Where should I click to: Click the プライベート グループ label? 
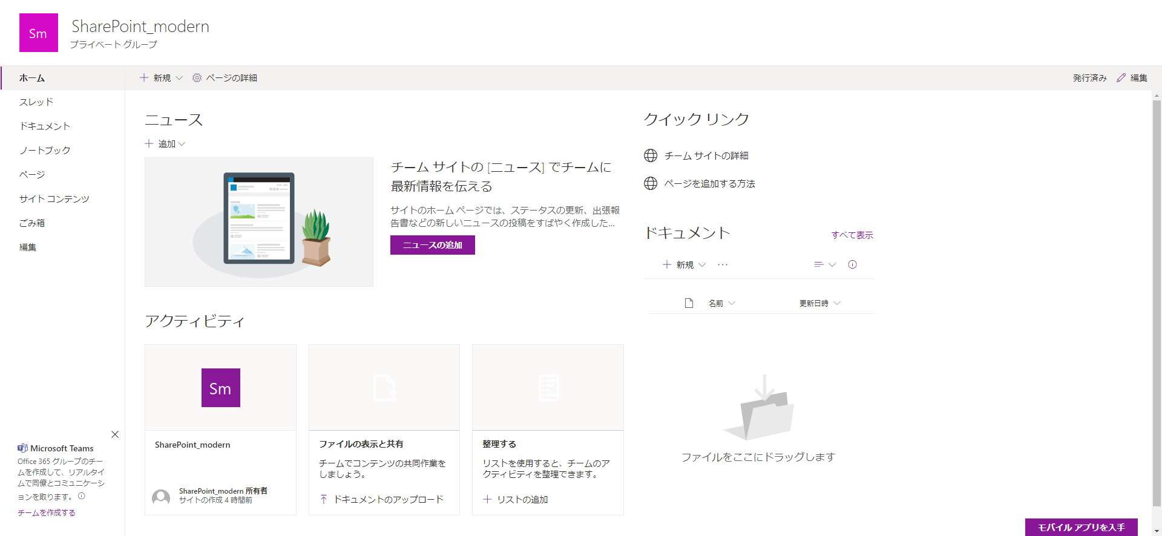[114, 44]
